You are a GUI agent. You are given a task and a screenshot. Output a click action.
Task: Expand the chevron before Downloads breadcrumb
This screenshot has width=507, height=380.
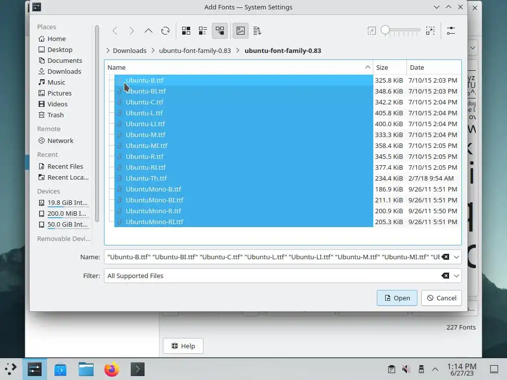[x=107, y=51]
